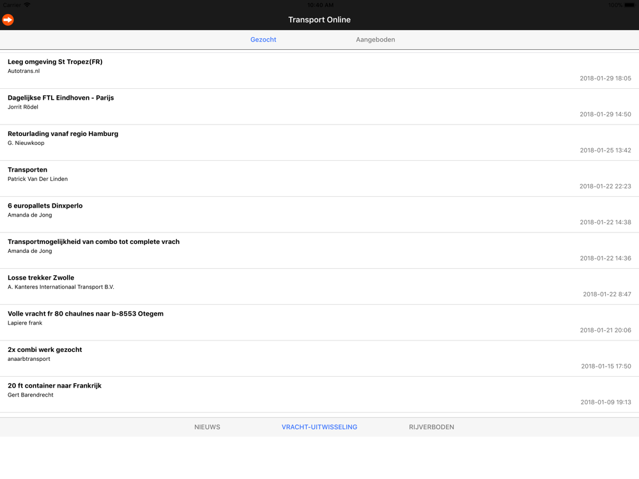Image resolution: width=639 pixels, height=479 pixels.
Task: Open '2x combi werk gezocht' listing
Action: 319,358
